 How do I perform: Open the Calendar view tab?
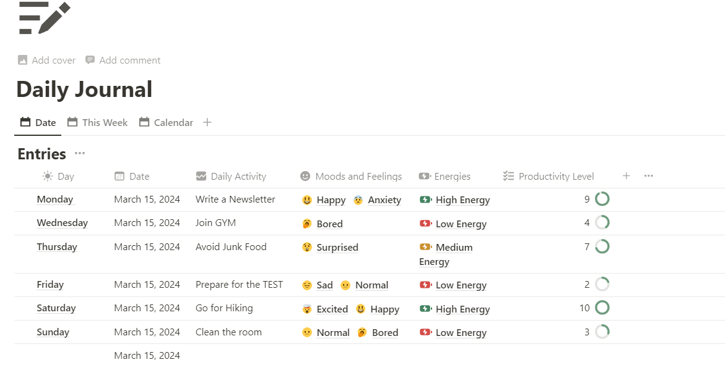[x=166, y=122]
